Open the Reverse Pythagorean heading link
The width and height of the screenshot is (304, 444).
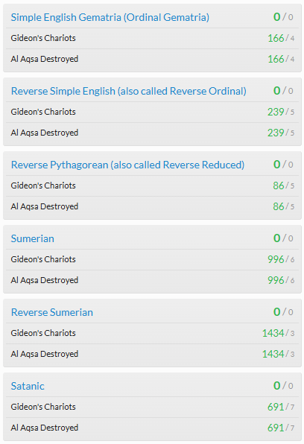pos(127,165)
